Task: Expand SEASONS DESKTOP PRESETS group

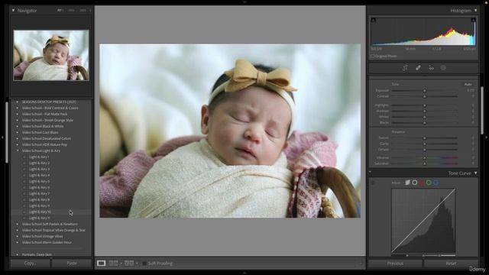Action: (x=18, y=102)
